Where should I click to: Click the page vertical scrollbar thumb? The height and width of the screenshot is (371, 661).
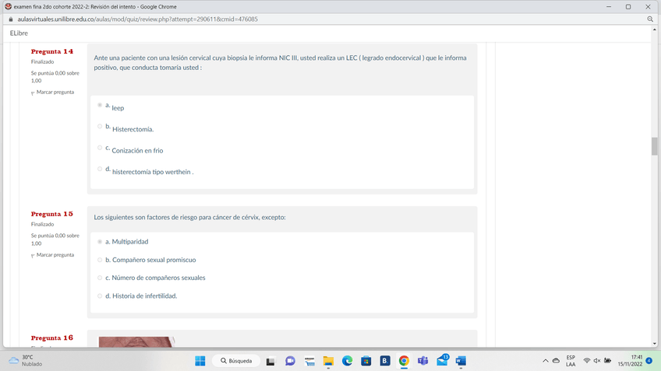(654, 146)
